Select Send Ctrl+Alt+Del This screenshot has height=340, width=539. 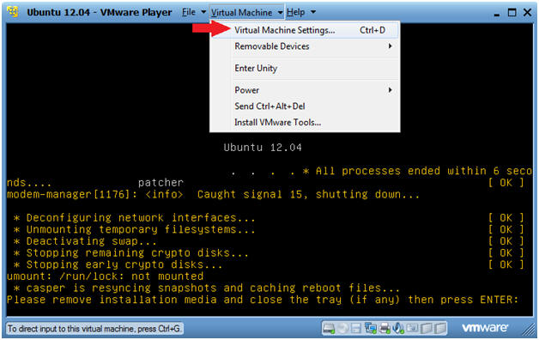[305, 106]
